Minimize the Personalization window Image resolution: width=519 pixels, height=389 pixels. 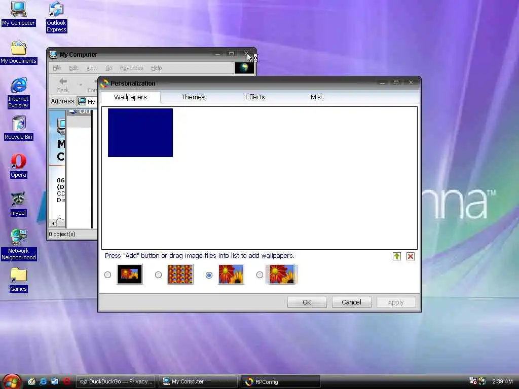(382, 83)
